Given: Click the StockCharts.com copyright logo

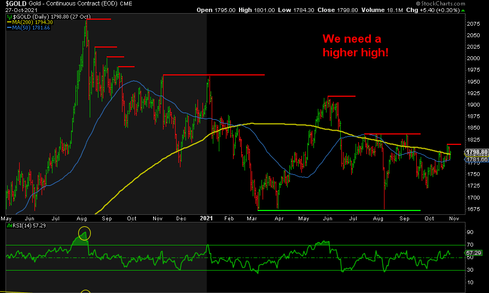Looking at the screenshot, I should pyautogui.click(x=458, y=4).
